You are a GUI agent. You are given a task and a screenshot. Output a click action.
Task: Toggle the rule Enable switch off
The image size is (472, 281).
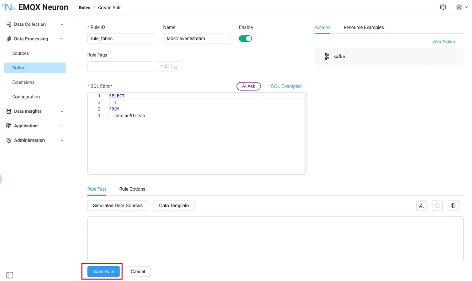pos(245,38)
